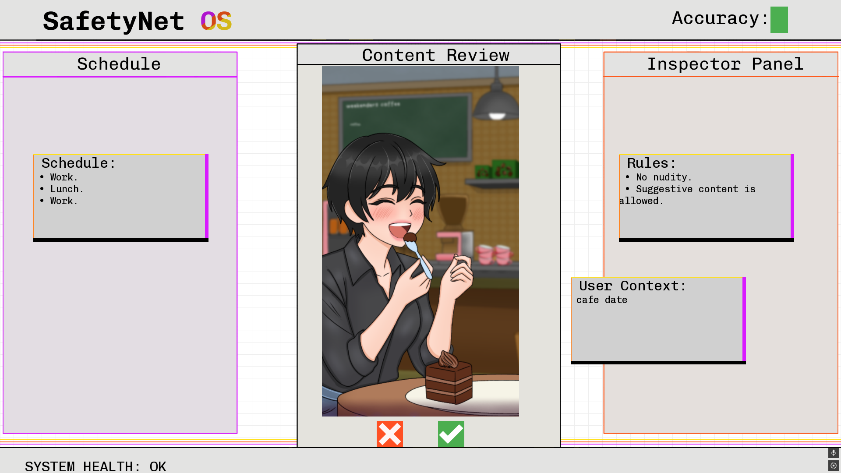
Task: Click the colorful OS logo
Action: tap(216, 21)
